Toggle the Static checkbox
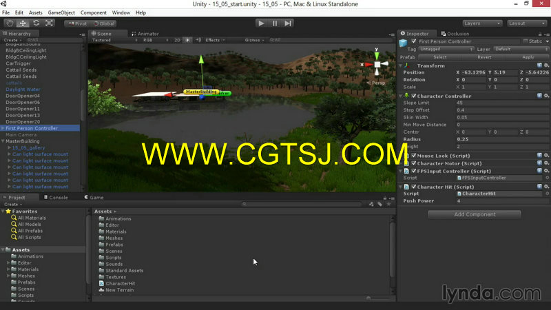The image size is (551, 310). coord(526,41)
